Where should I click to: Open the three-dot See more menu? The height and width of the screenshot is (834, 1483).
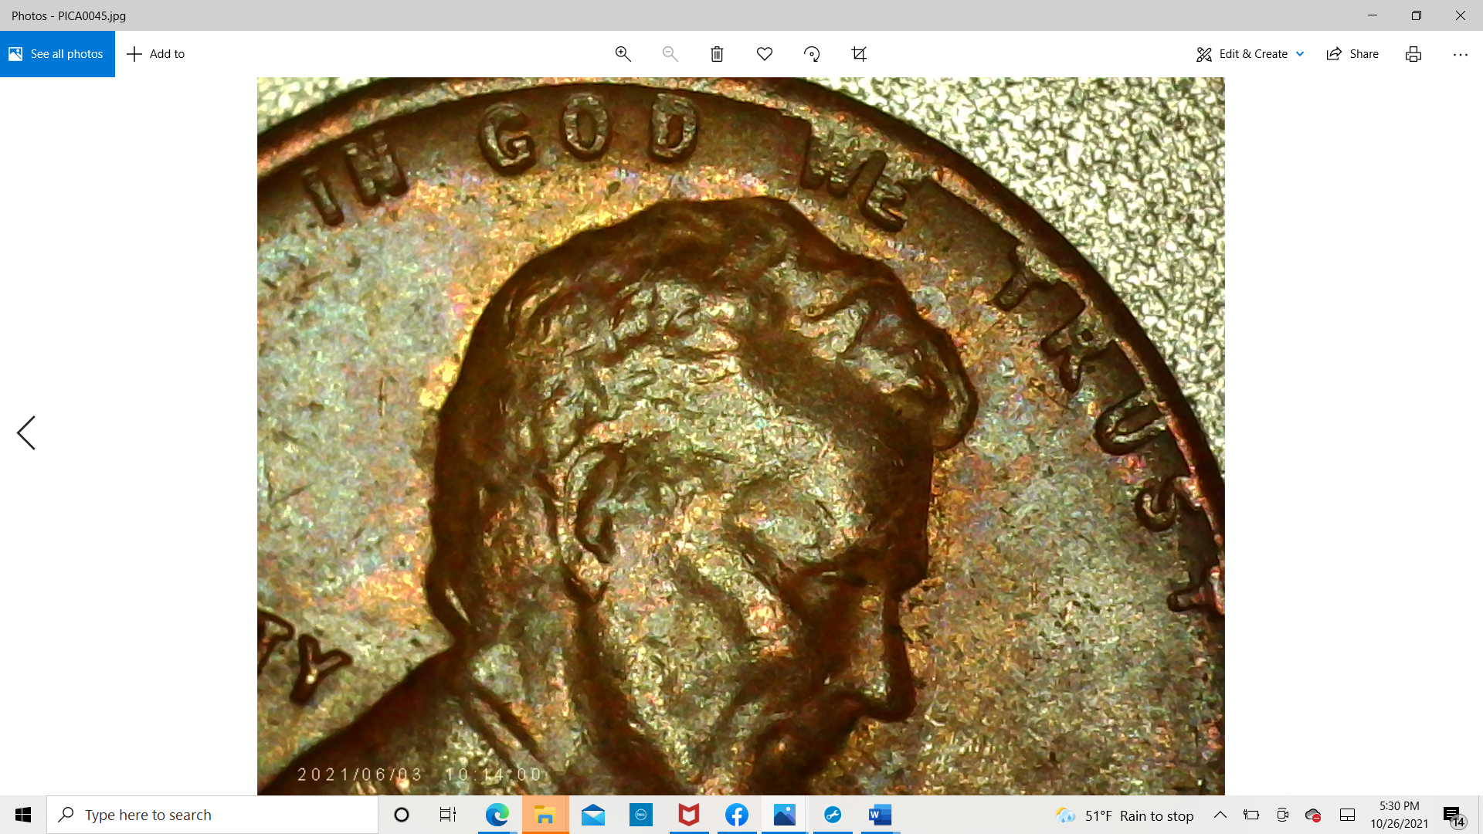coord(1460,54)
